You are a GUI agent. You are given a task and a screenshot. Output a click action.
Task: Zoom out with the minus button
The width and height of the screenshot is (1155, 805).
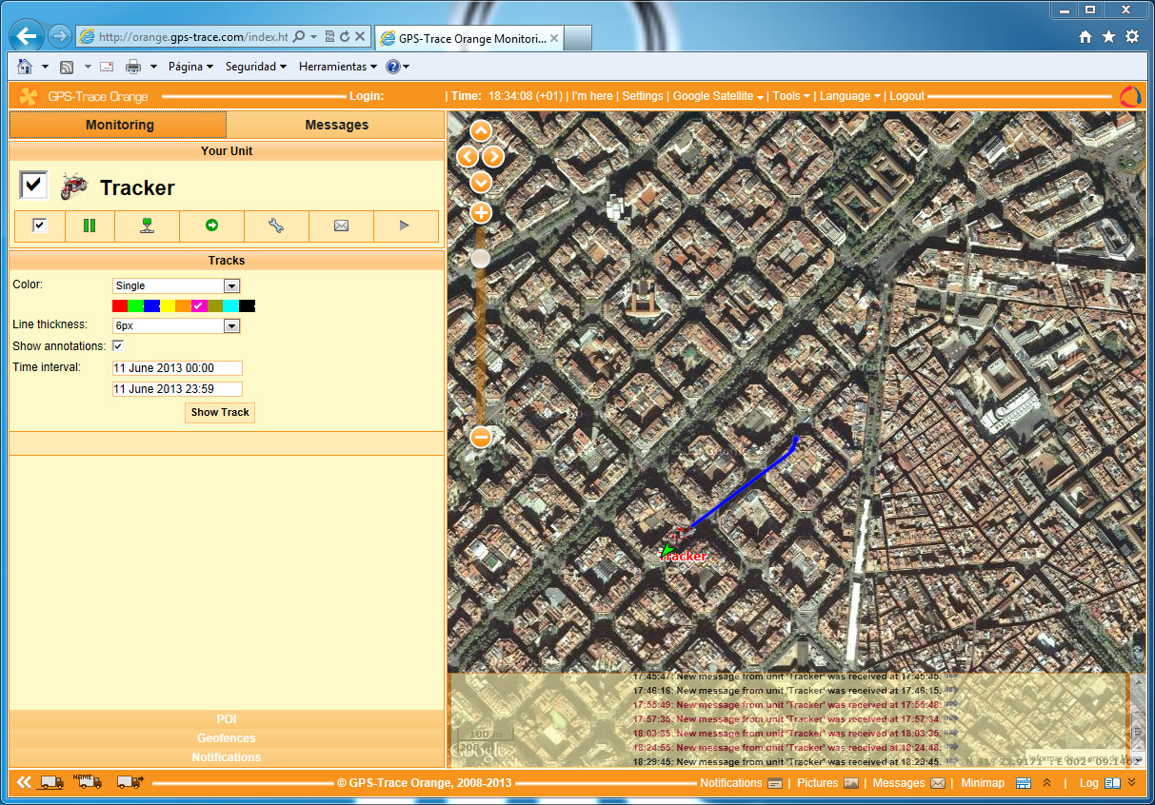pos(481,438)
